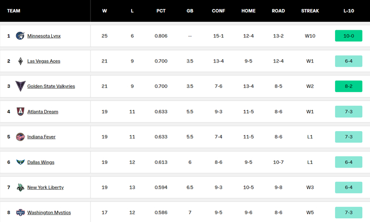370x222 pixels.
Task: Open the Minnesota Lynx team link
Action: [x=44, y=36]
